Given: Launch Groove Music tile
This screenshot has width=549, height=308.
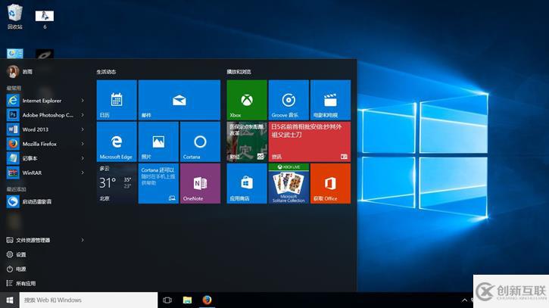Looking at the screenshot, I should pyautogui.click(x=289, y=100).
